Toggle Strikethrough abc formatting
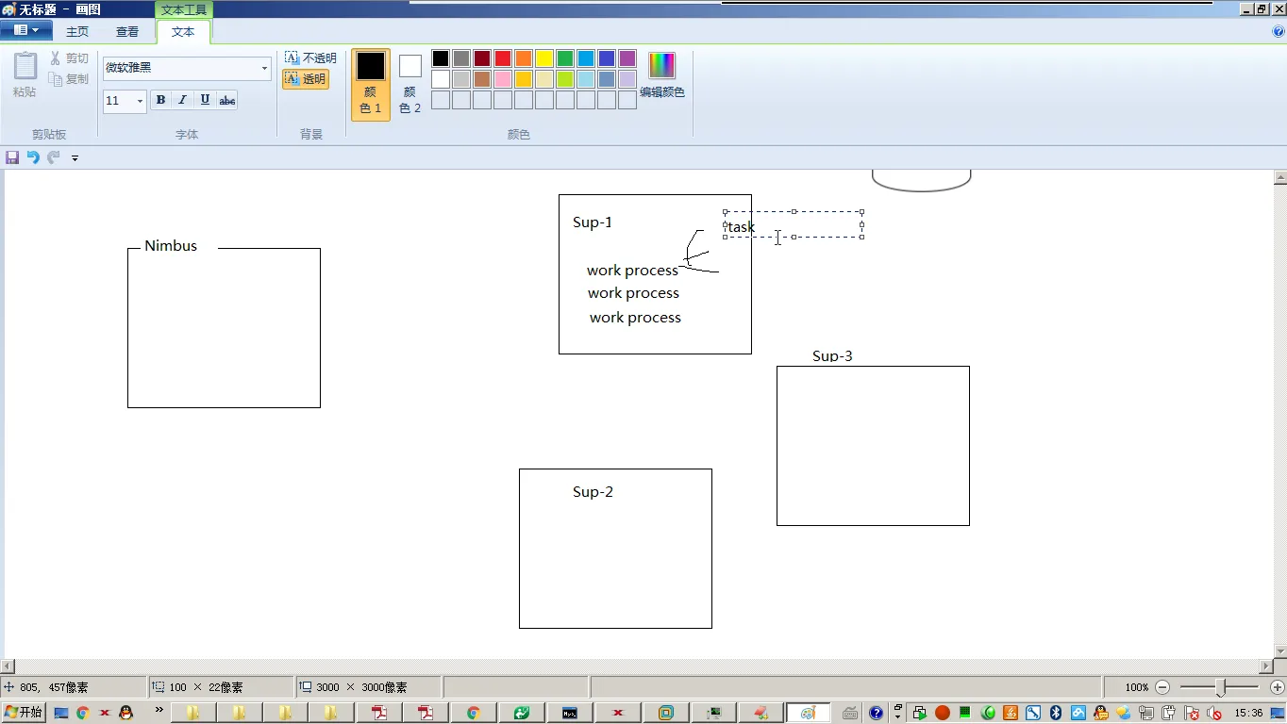Screen dimensions: 1287x724 pyautogui.click(x=227, y=100)
